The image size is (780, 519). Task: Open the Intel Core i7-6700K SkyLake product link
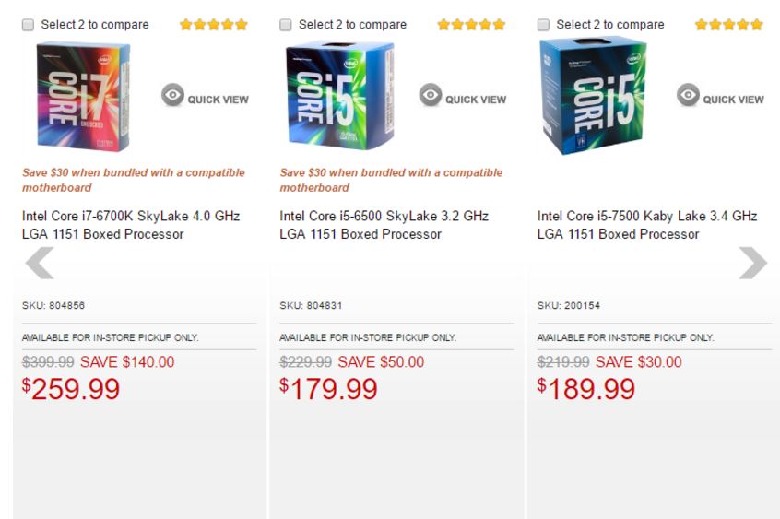coord(131,225)
